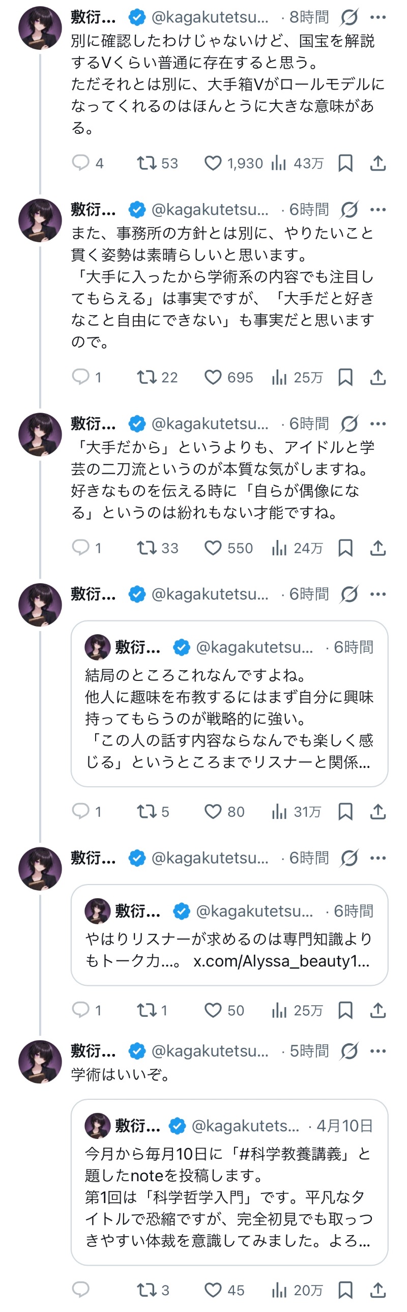
Task: Open the quoted tweet about 結局のところ
Action: (x=229, y=703)
